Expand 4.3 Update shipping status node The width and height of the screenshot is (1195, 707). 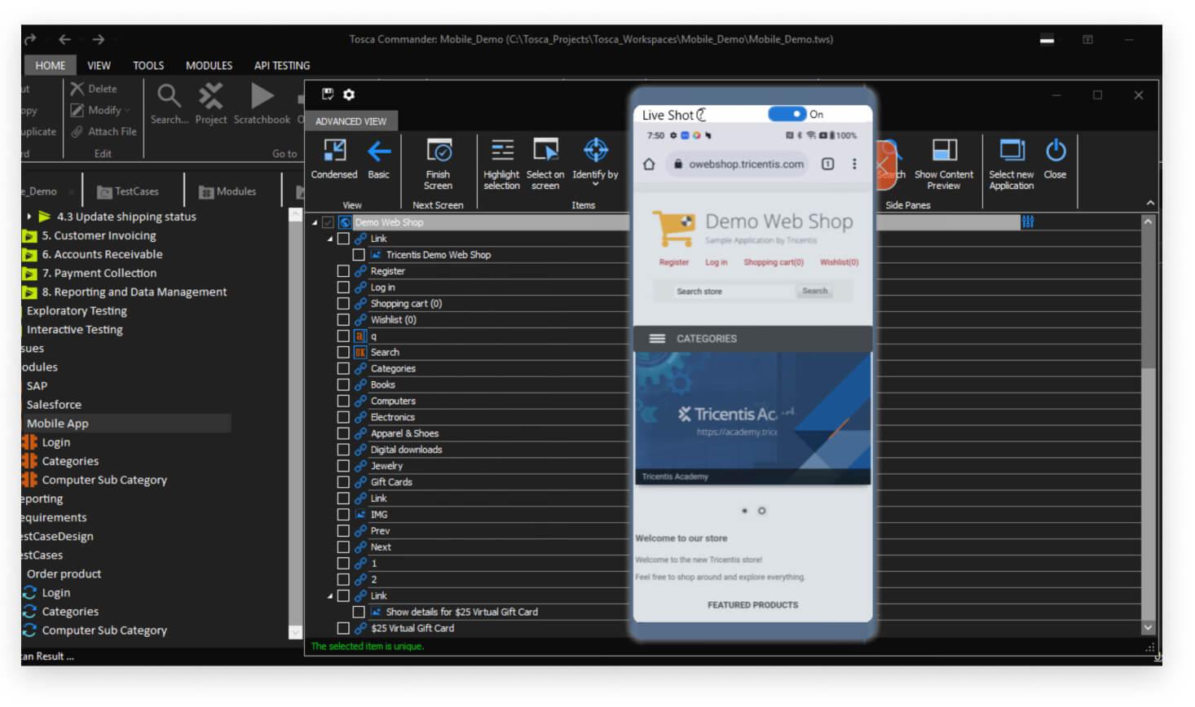29,217
